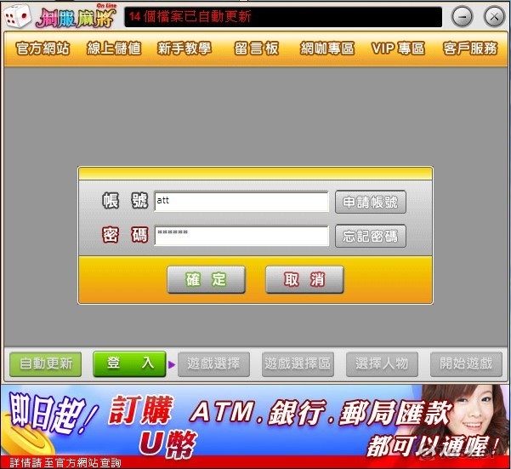Open the 線上儲值 menu item
Image resolution: width=511 pixels, height=469 pixels.
114,49
